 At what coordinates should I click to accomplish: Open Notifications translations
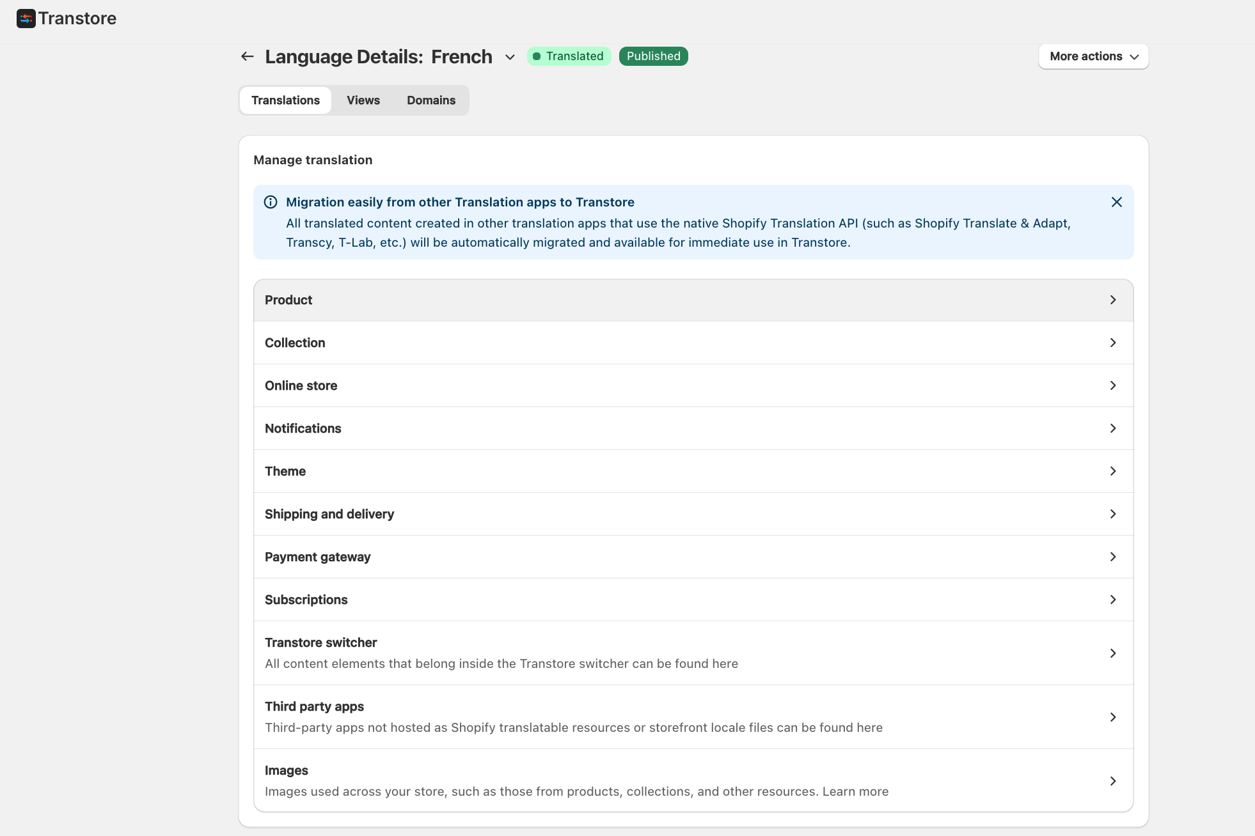pos(693,428)
